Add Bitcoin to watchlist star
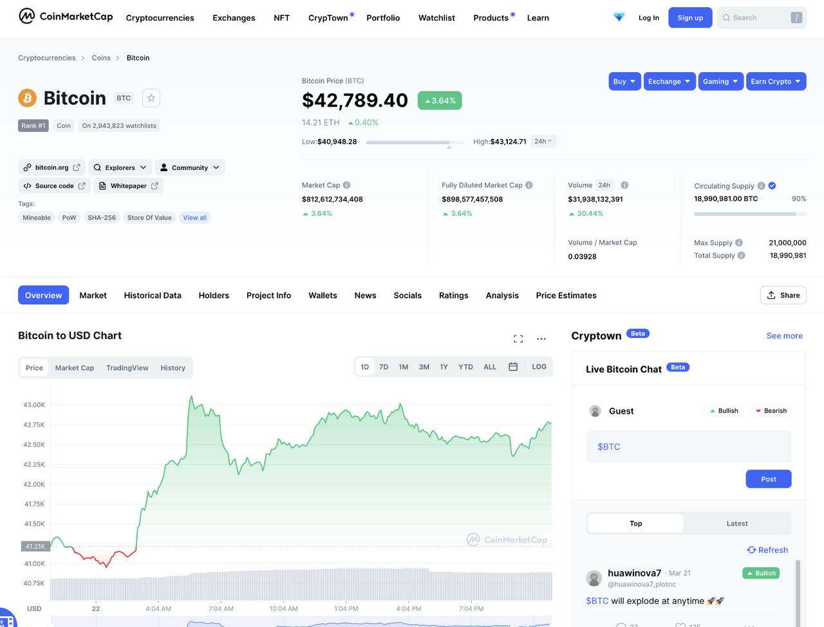 (x=151, y=98)
